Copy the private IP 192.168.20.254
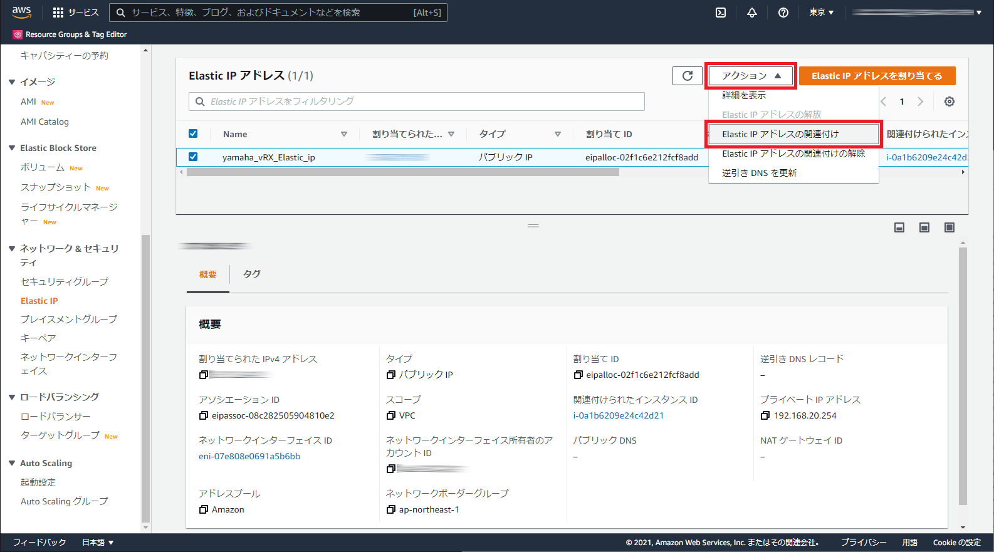Image resolution: width=994 pixels, height=552 pixels. 765,415
